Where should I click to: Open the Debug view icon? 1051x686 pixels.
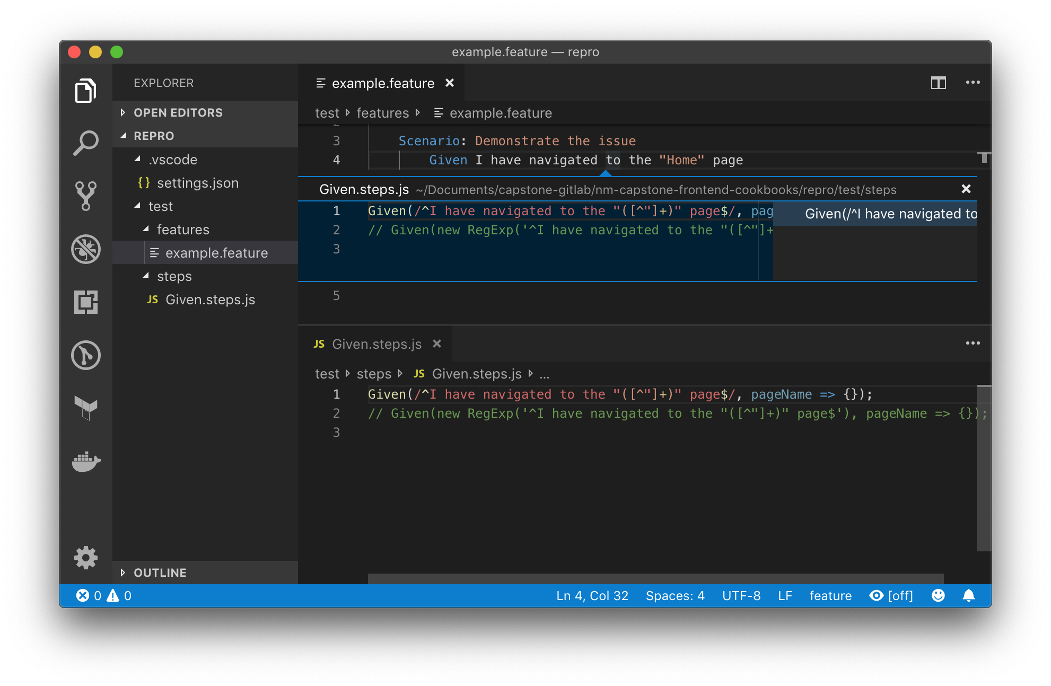coord(86,249)
